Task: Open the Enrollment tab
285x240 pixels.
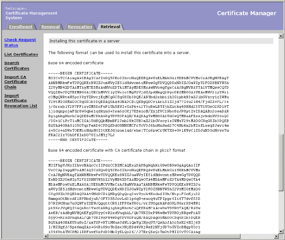Action: click(21, 27)
